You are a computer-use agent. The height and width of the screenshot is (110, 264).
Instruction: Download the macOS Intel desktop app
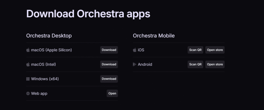point(109,64)
